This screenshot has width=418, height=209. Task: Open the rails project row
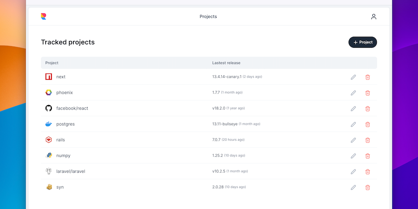pos(60,140)
